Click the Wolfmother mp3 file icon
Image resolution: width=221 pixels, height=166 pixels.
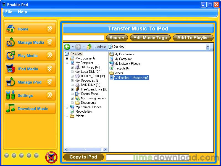point(112,77)
